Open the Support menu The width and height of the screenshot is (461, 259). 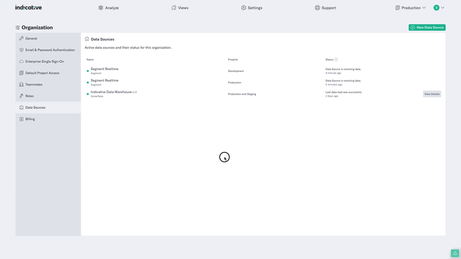325,7
